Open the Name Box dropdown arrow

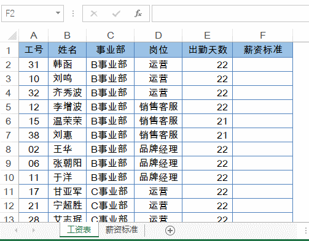click(58, 13)
